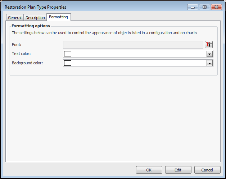This screenshot has width=226, height=179.
Task: Click the Font text field
Action: coord(133,45)
